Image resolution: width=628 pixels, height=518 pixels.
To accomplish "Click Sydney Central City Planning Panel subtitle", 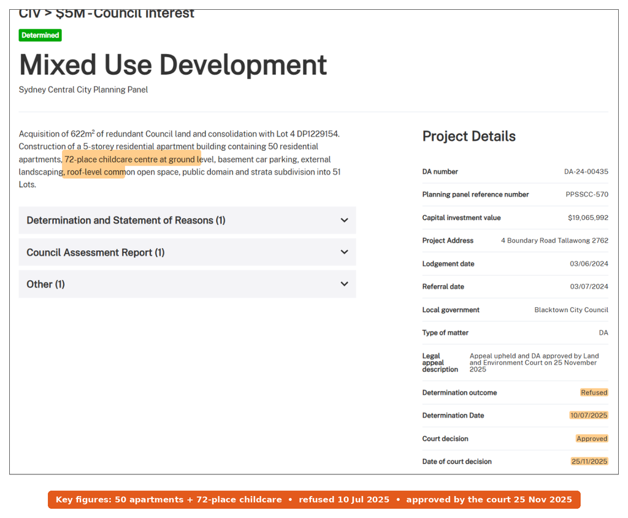I will click(83, 90).
